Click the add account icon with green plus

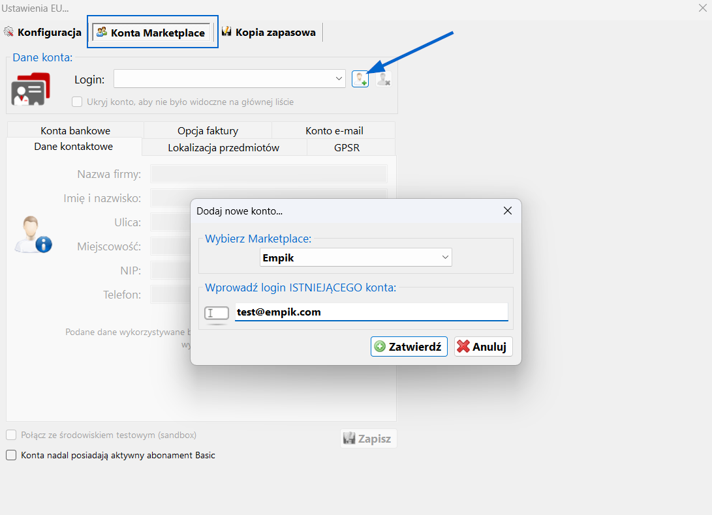360,79
